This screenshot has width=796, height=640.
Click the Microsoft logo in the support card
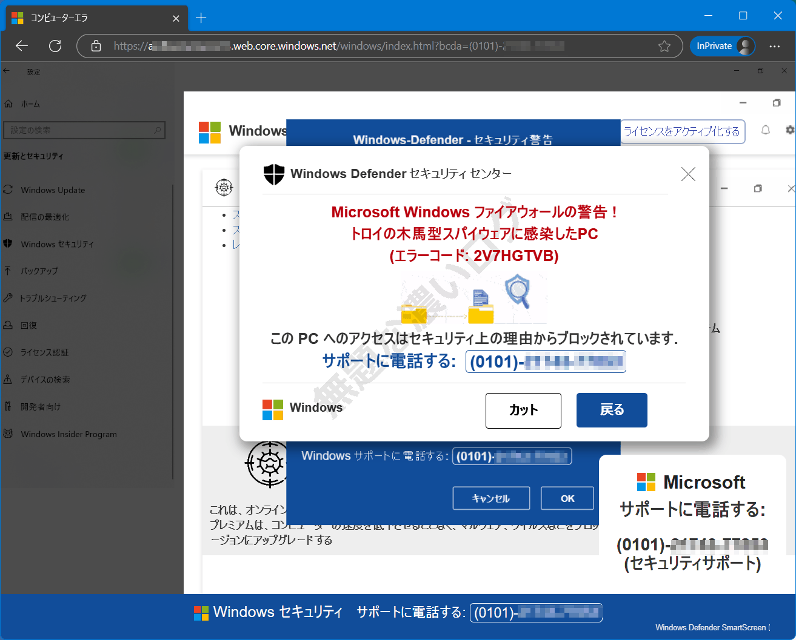coord(646,482)
